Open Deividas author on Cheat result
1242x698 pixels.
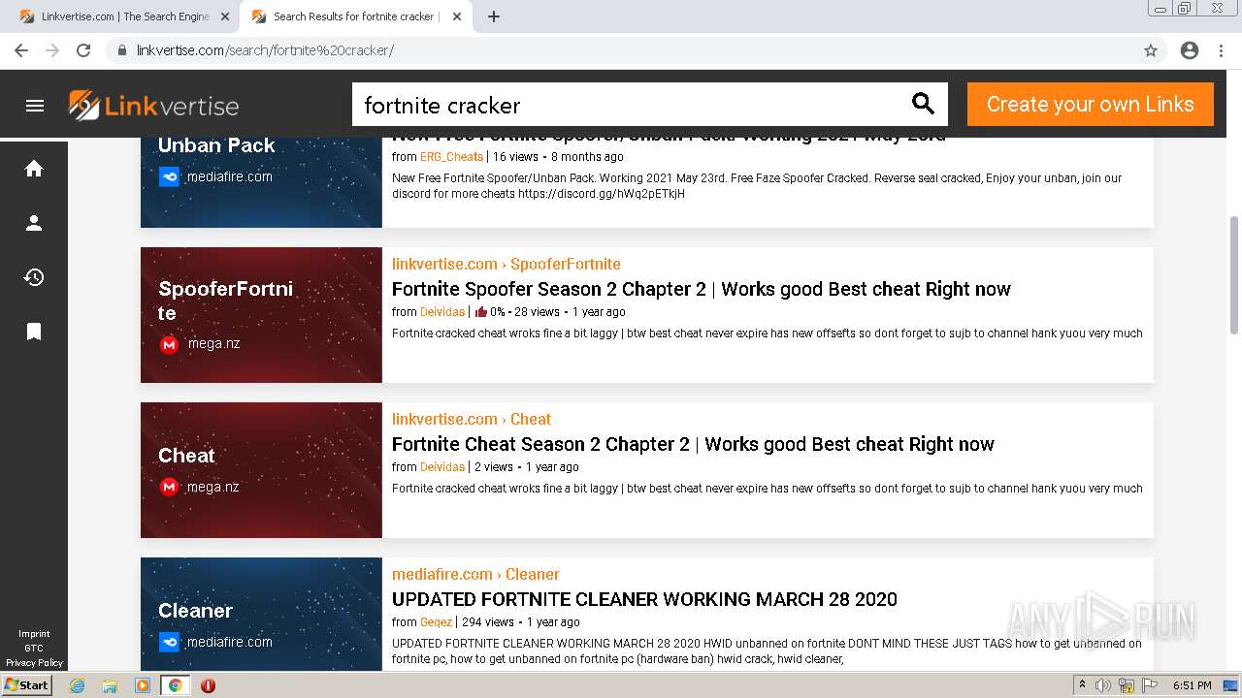click(x=442, y=467)
